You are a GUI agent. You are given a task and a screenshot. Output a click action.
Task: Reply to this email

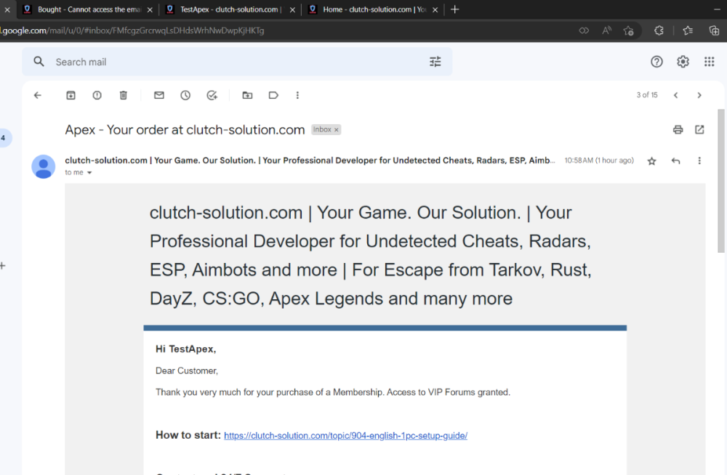[675, 161]
